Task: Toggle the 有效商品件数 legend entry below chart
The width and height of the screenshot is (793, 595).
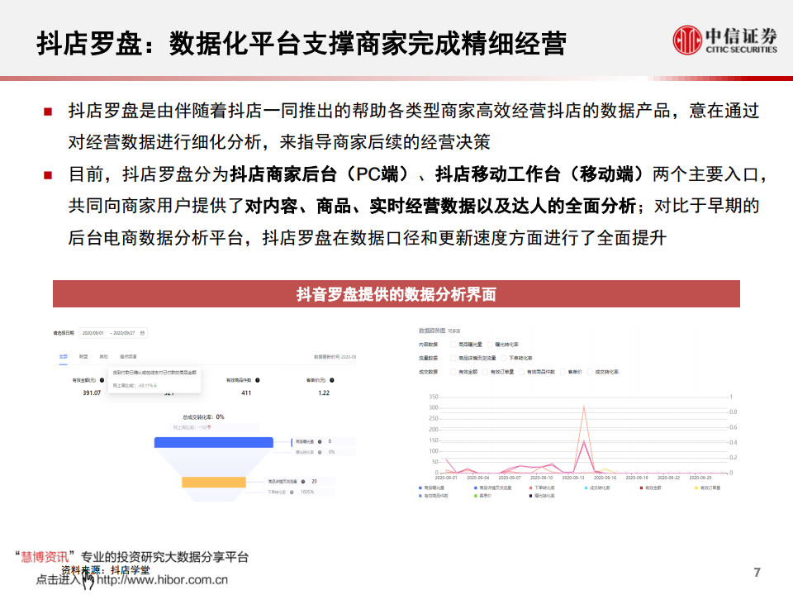Action: [x=434, y=496]
